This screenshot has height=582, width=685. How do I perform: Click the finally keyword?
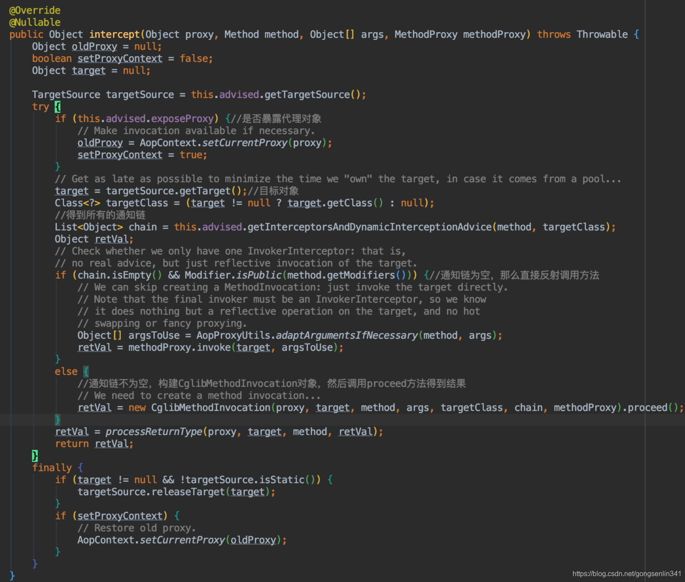(52, 468)
